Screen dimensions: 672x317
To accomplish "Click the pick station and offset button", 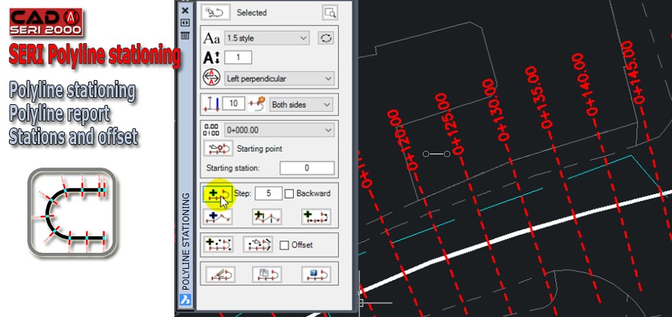I will pos(258,245).
